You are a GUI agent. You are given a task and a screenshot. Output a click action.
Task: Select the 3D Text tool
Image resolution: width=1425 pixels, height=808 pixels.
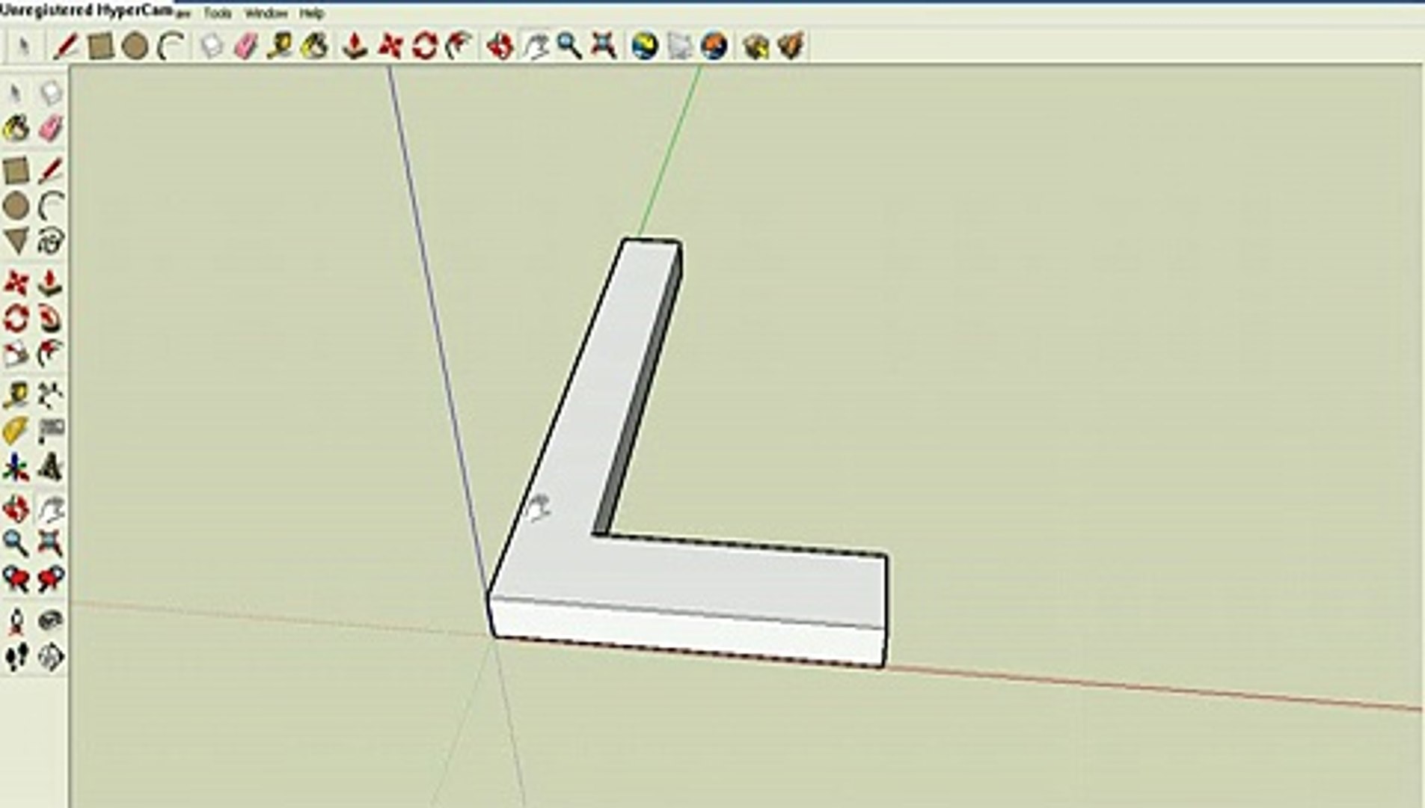pyautogui.click(x=50, y=467)
